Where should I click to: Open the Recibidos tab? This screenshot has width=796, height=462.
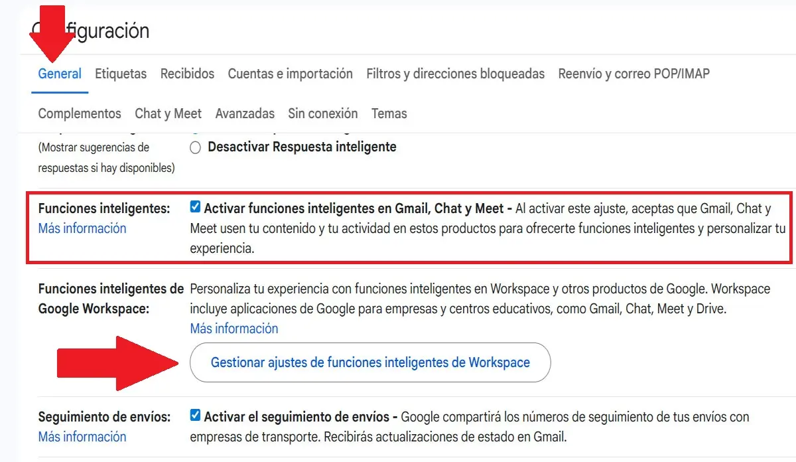click(187, 74)
